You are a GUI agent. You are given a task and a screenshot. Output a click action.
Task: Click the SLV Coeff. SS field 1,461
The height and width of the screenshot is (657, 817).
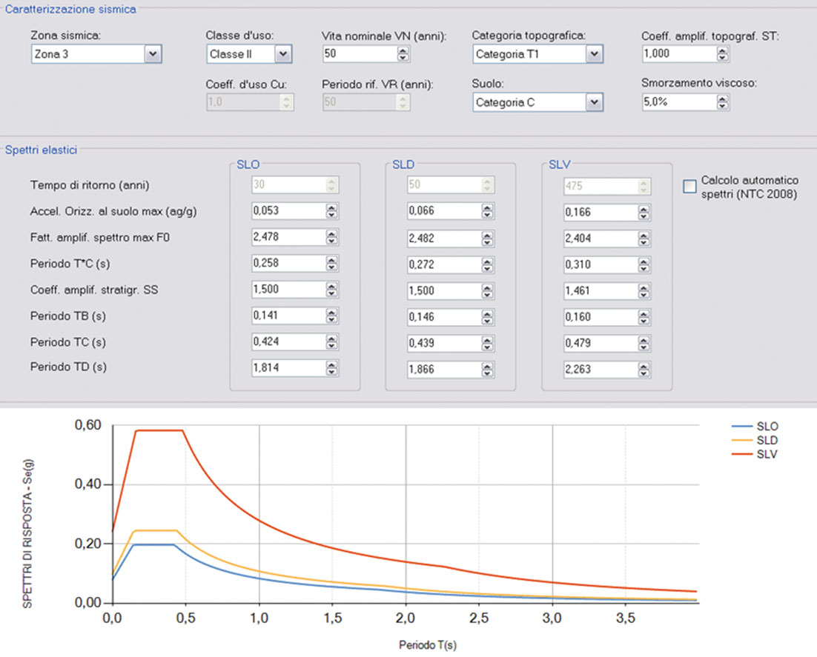601,291
